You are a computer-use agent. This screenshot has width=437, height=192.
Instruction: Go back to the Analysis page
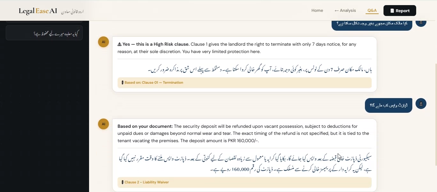click(345, 10)
